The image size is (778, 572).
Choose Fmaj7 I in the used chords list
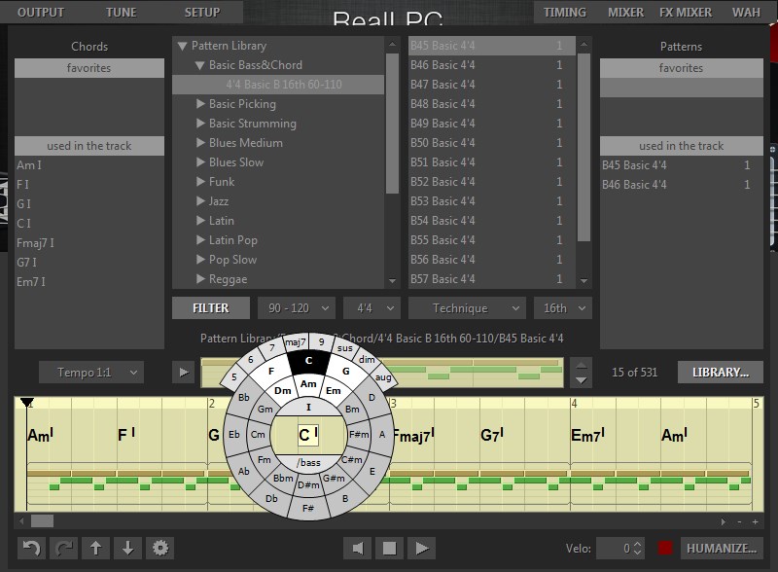coord(89,243)
